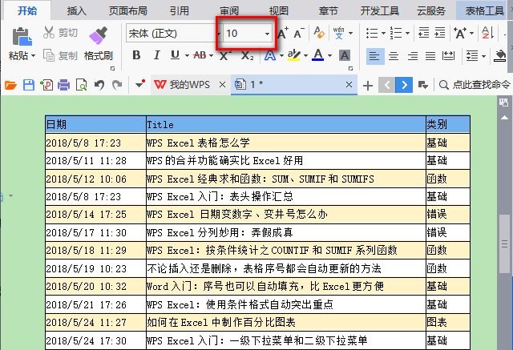Viewport: 513px width, 350px height.
Task: Click the Undo arrow in quick toolbar
Action: coord(99,85)
